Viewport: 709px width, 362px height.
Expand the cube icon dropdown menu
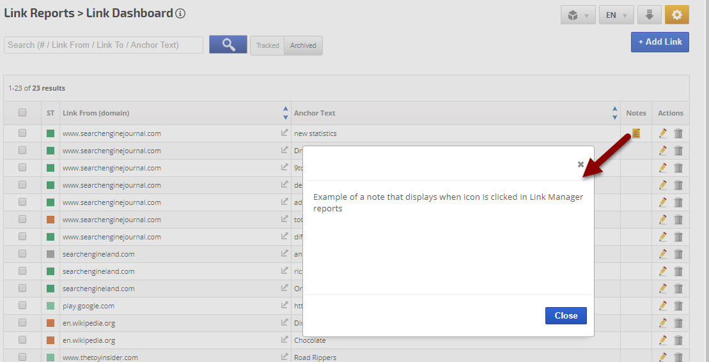tap(578, 15)
